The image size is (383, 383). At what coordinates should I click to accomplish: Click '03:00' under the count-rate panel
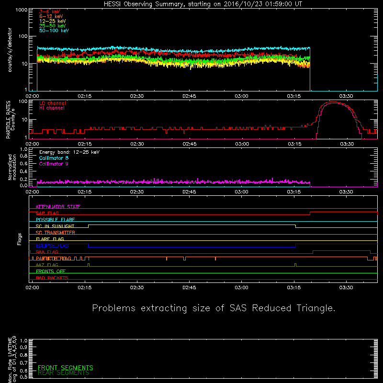pyautogui.click(x=241, y=96)
